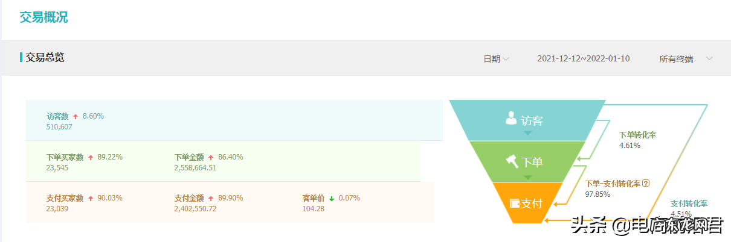Click the 下单转化率 label

(637, 135)
